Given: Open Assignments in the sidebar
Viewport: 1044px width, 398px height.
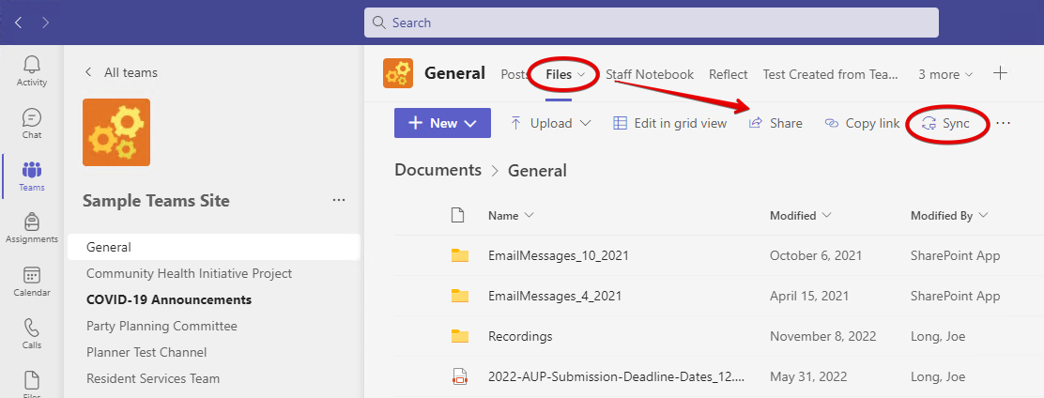Looking at the screenshot, I should click(32, 228).
